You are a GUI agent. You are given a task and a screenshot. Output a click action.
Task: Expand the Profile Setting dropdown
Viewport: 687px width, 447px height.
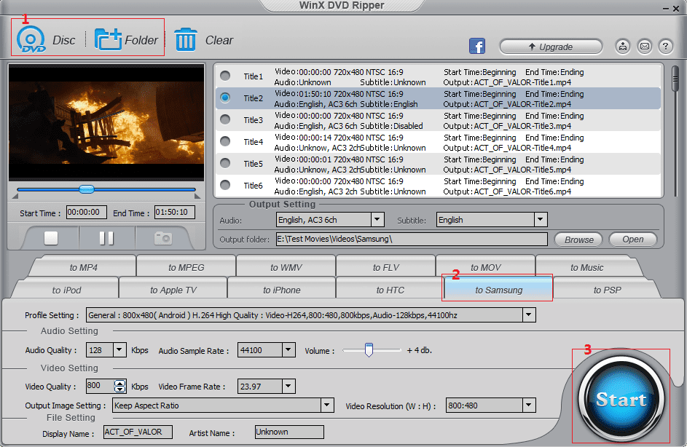529,315
